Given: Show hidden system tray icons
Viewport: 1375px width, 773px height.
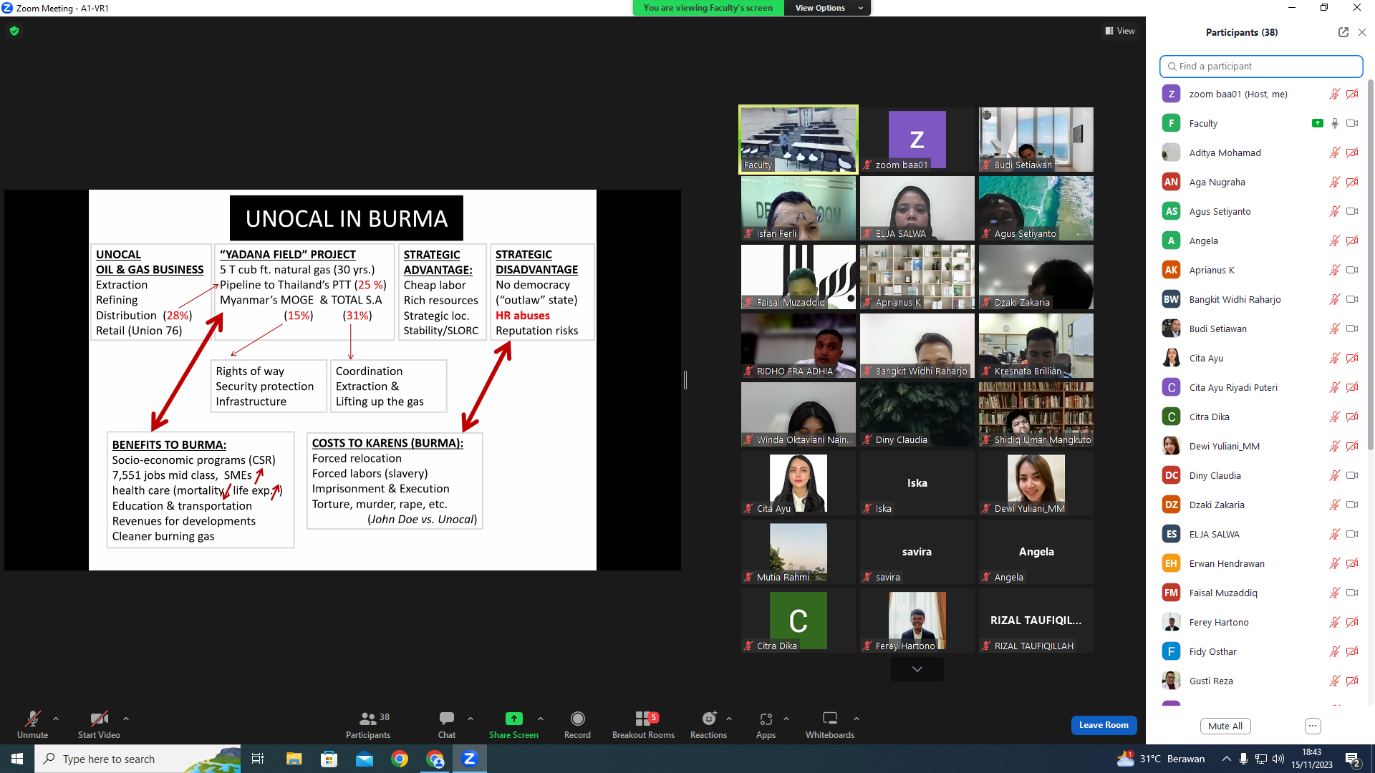Looking at the screenshot, I should tap(1227, 759).
